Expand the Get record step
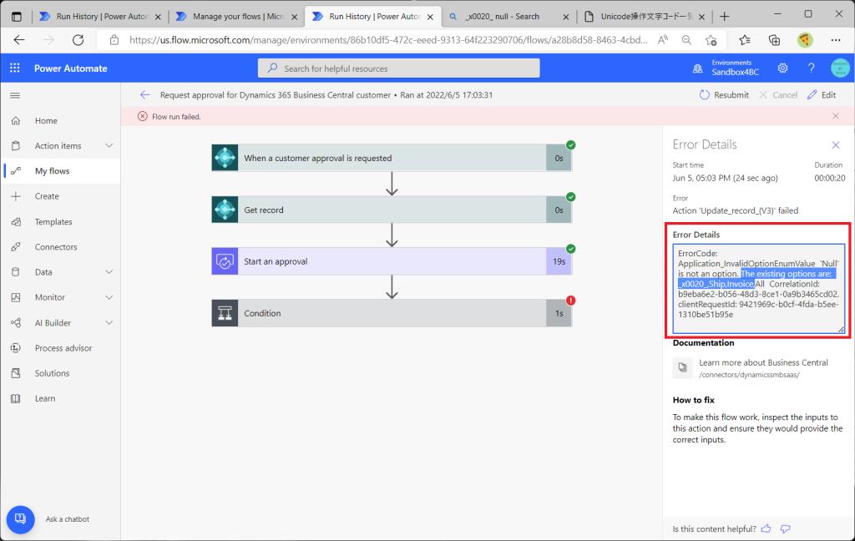The image size is (855, 541). (x=392, y=210)
